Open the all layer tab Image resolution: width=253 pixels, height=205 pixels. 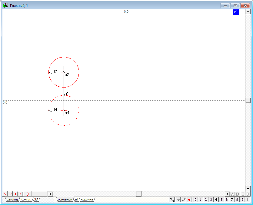[76, 199]
